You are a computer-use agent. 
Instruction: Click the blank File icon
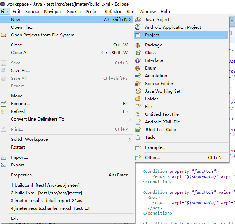click(x=138, y=107)
